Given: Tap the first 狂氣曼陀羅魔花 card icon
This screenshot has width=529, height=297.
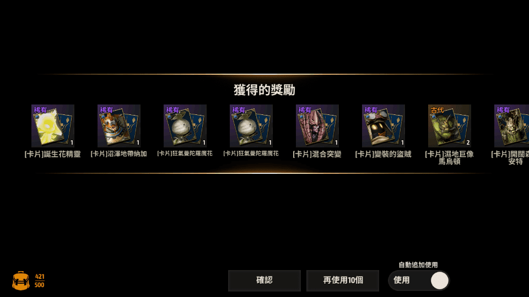Looking at the screenshot, I should [x=185, y=125].
